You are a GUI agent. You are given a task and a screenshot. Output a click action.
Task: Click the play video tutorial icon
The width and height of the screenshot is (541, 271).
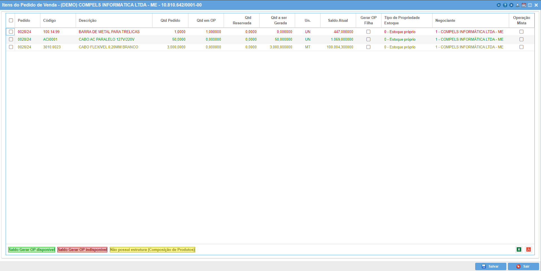tap(511, 5)
